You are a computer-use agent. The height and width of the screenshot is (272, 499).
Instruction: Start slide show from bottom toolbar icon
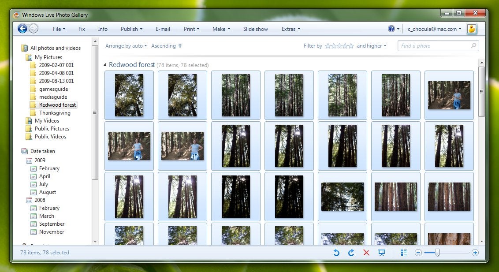(382, 253)
